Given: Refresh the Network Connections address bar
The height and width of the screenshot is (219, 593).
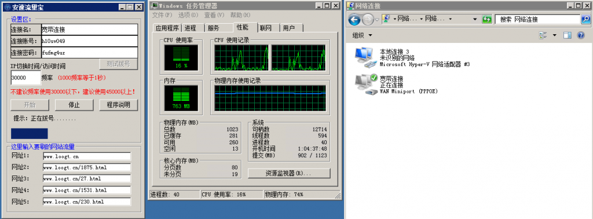Looking at the screenshot, I should coord(487,19).
